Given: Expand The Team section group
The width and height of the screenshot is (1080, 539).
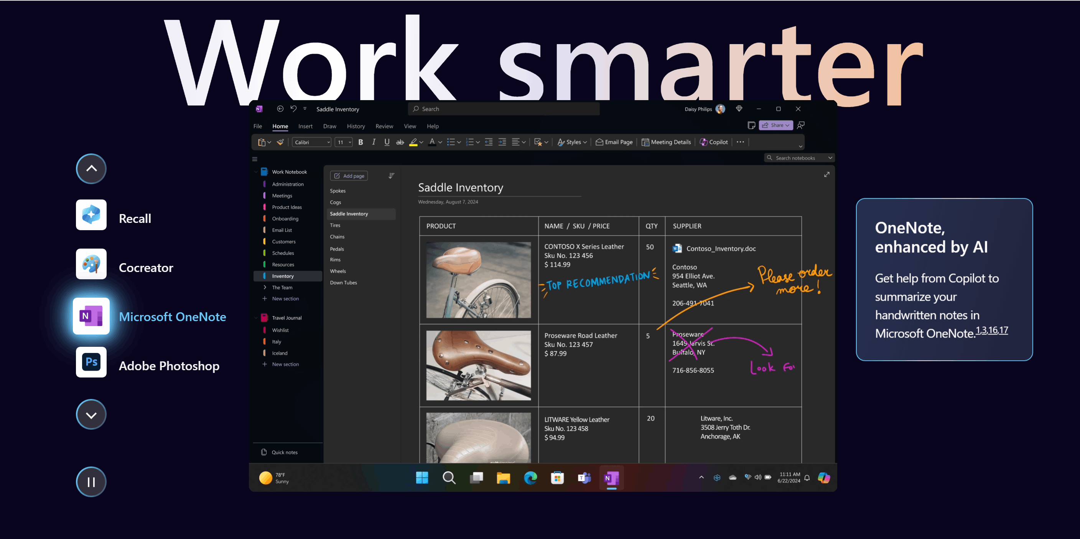Looking at the screenshot, I should (x=265, y=287).
